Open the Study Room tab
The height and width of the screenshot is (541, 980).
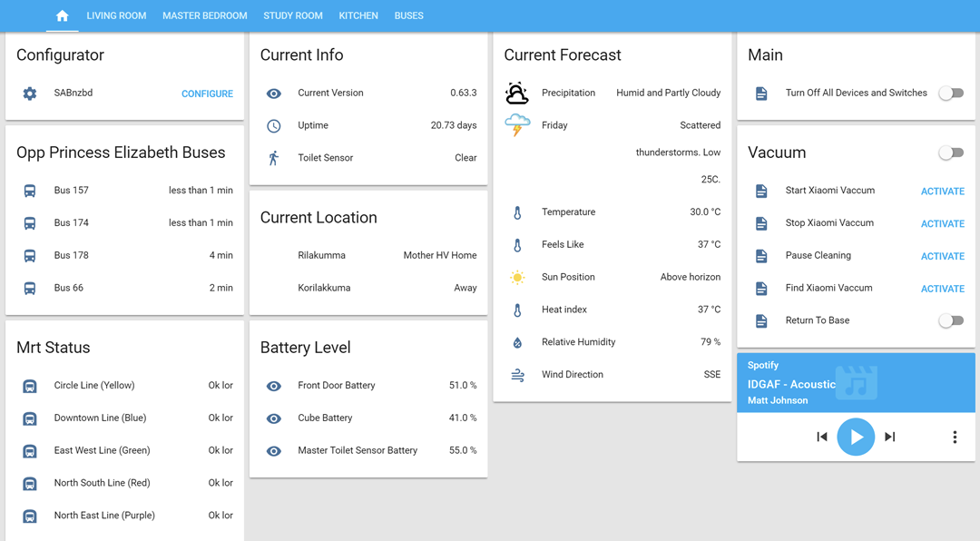293,15
